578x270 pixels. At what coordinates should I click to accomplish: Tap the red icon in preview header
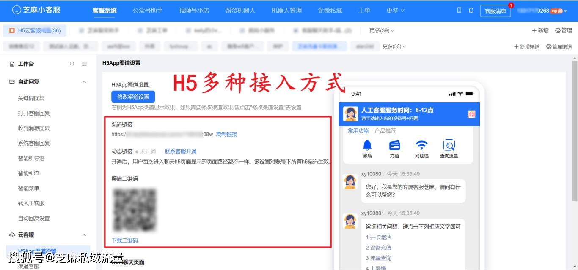(471, 114)
